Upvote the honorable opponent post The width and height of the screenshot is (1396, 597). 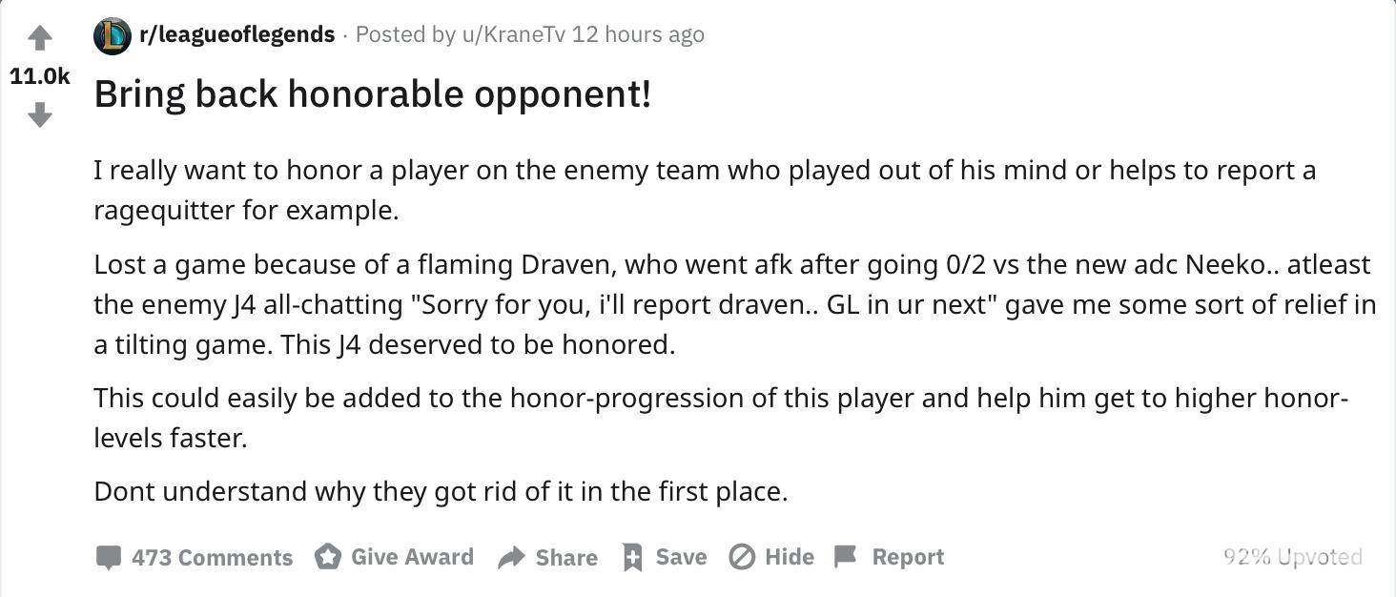pyautogui.click(x=39, y=39)
